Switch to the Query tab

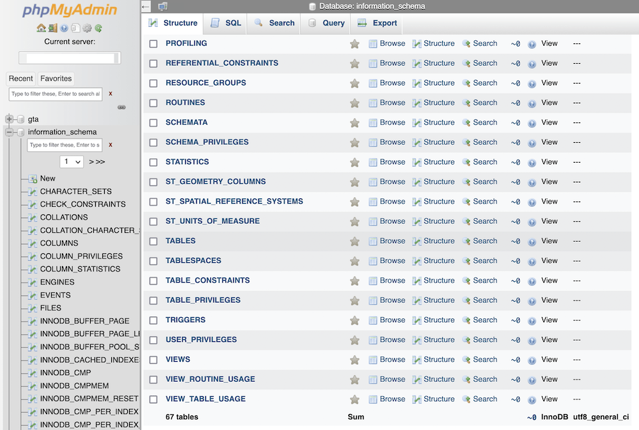[327, 23]
